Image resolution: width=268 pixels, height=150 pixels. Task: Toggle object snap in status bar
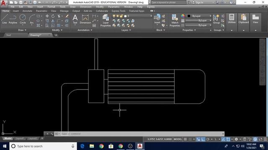pos(228,139)
